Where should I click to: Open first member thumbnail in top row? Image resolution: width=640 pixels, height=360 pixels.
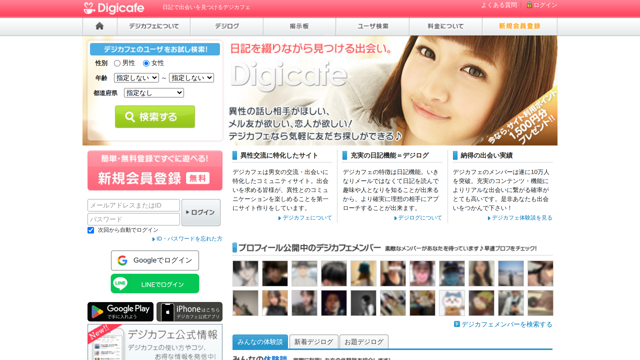click(x=245, y=273)
